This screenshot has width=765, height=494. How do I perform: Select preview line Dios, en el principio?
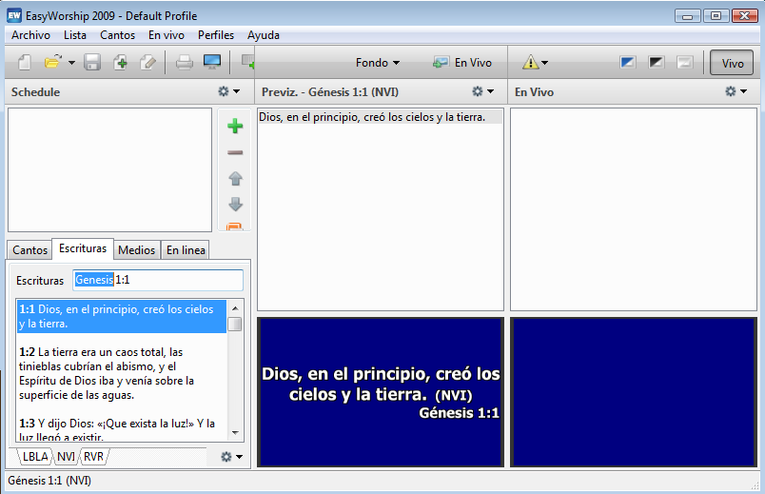tap(380, 117)
